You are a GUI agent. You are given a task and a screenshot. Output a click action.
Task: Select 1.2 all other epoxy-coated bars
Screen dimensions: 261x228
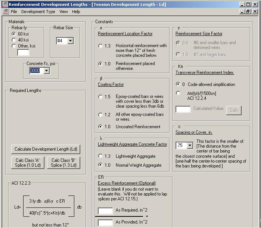pos(100,115)
